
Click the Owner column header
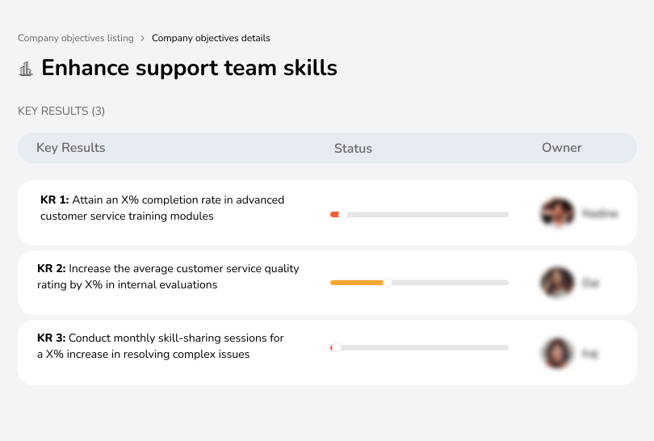coord(561,148)
